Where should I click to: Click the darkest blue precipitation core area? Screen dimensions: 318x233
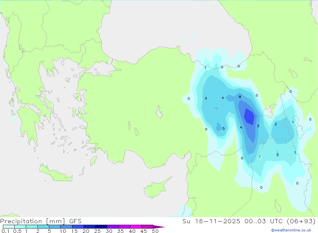249,116
